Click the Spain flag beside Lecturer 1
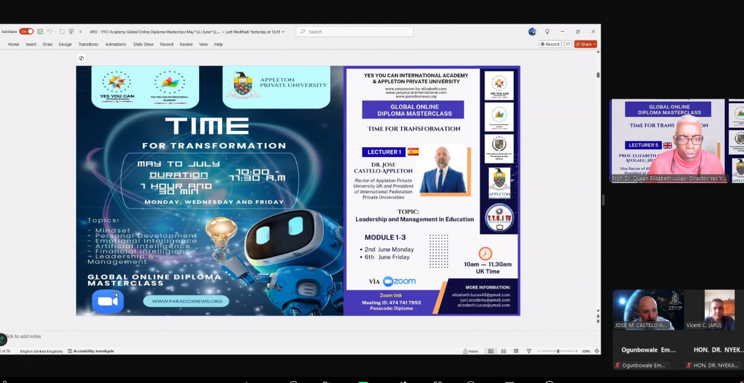The height and width of the screenshot is (383, 744). click(x=413, y=152)
